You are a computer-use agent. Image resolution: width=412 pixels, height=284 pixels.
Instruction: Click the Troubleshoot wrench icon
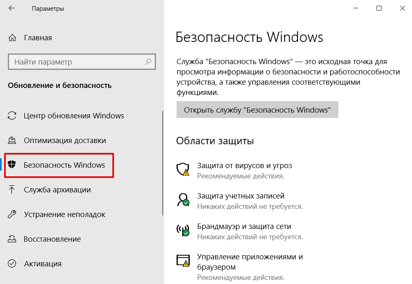[12, 214]
